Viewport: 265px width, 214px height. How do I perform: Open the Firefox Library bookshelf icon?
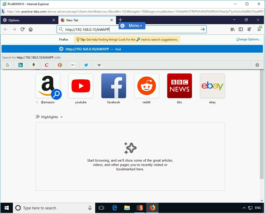(233, 29)
